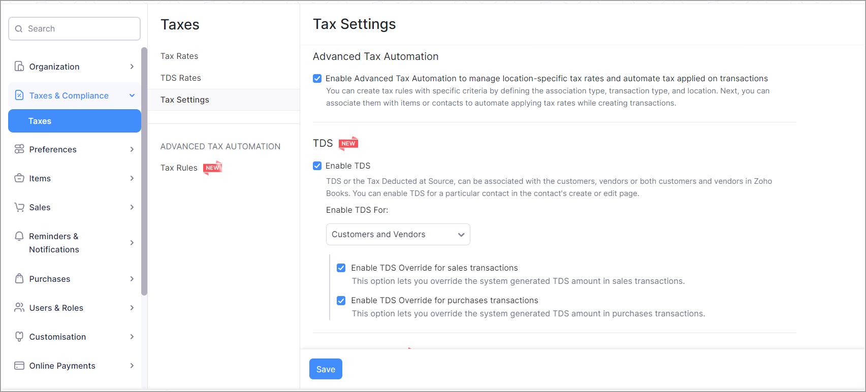Collapse the Taxes & Compliance section chevron

click(x=132, y=95)
